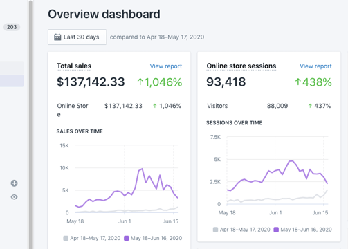The image size is (348, 249).
Task: Click the 203 badge in sidebar
Action: tap(12, 27)
